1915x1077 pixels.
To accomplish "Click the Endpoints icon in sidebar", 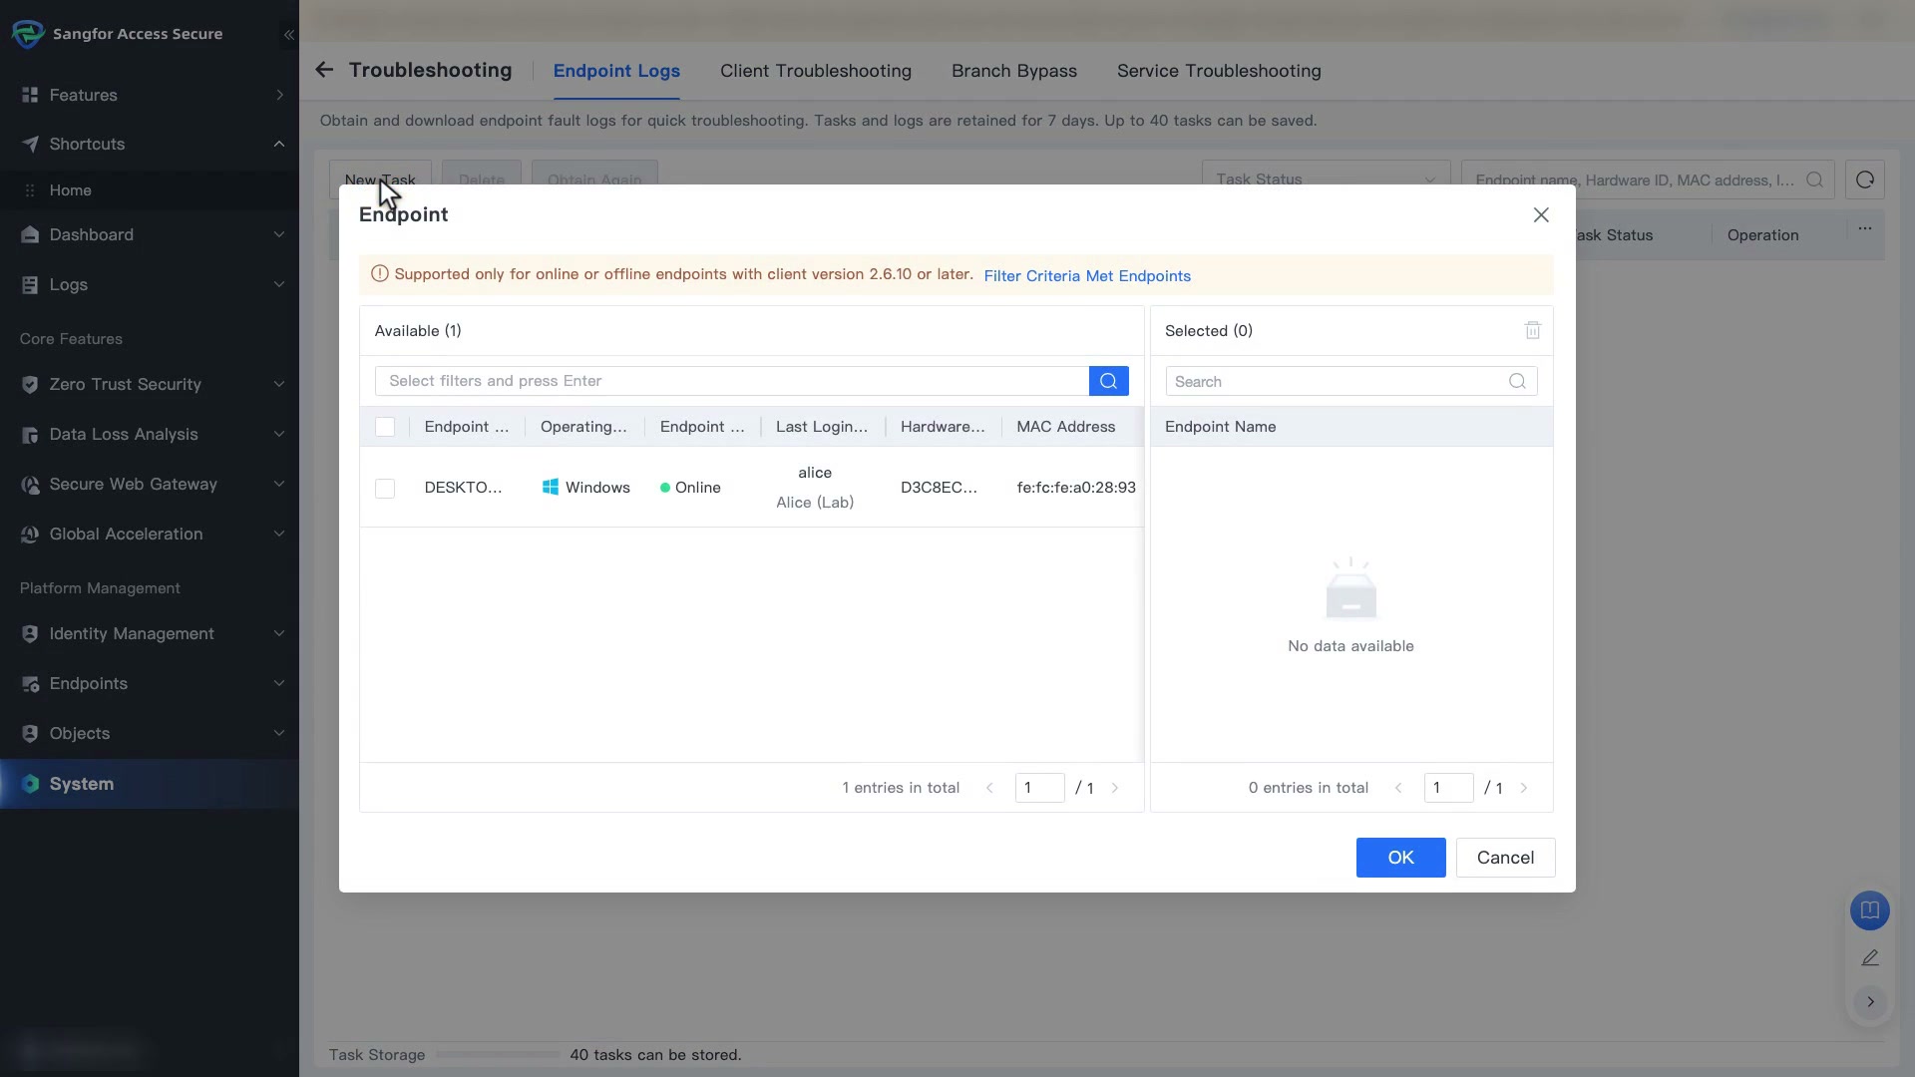I will 30,683.
